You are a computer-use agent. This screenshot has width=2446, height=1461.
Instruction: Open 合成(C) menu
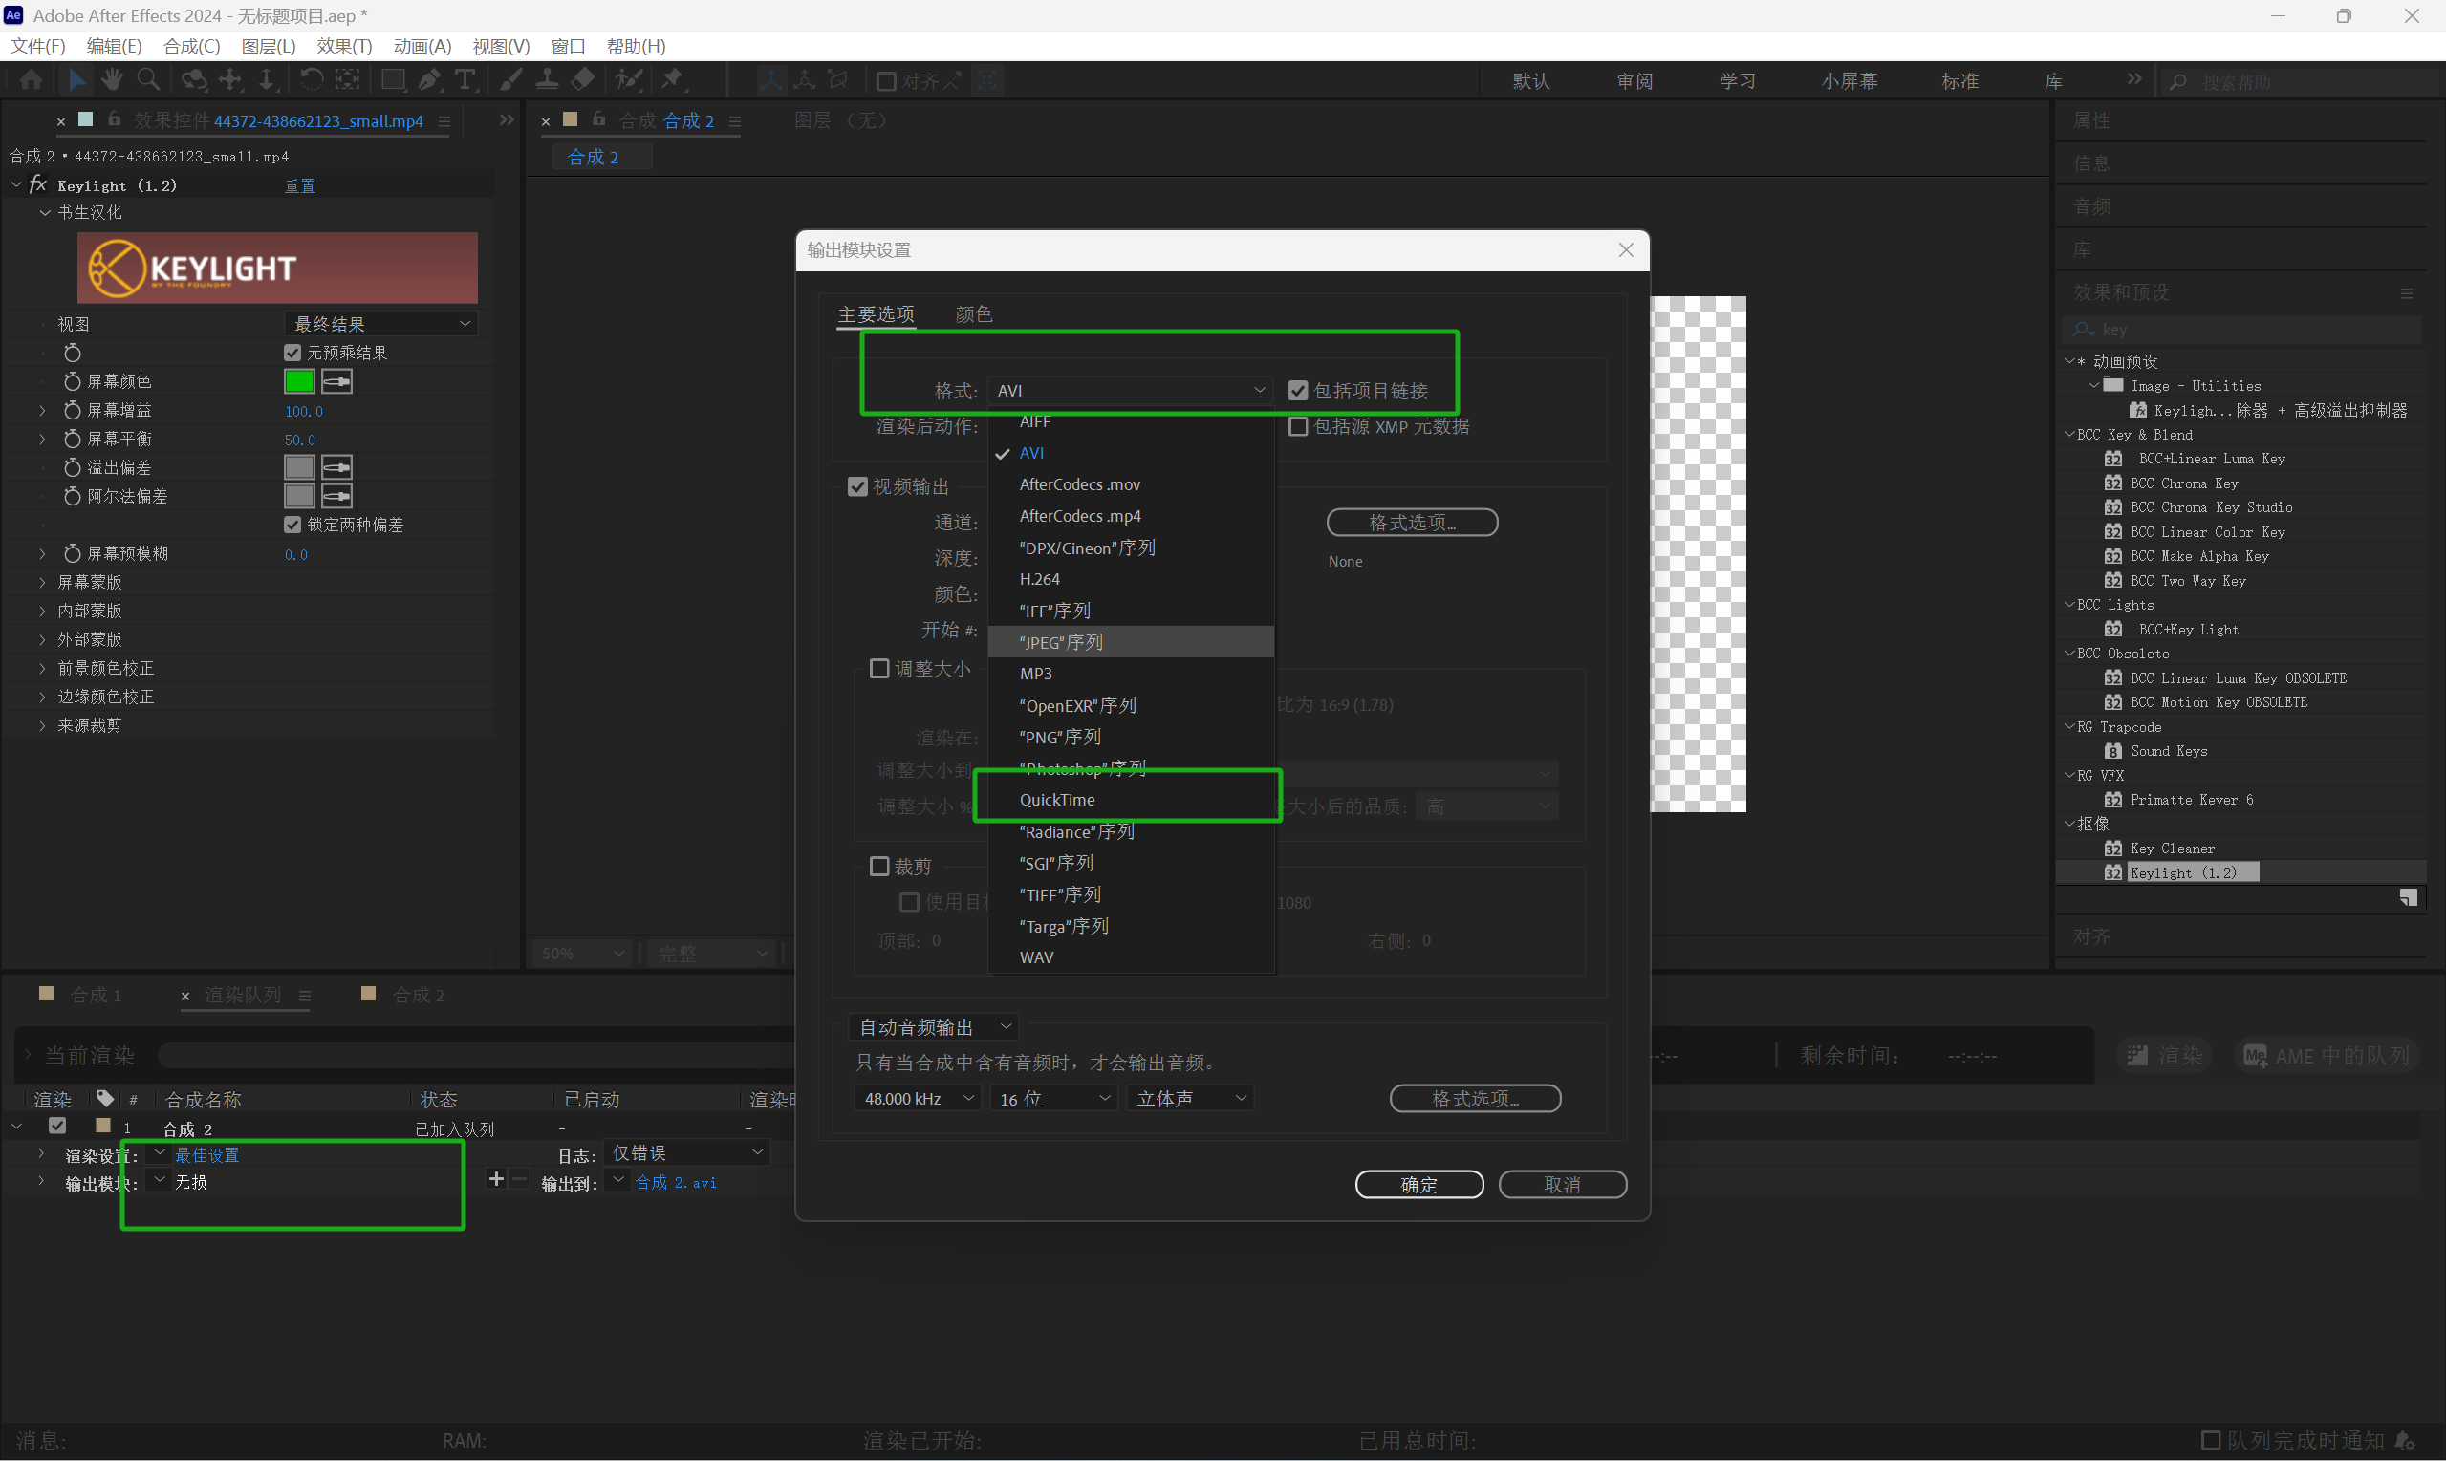click(191, 46)
